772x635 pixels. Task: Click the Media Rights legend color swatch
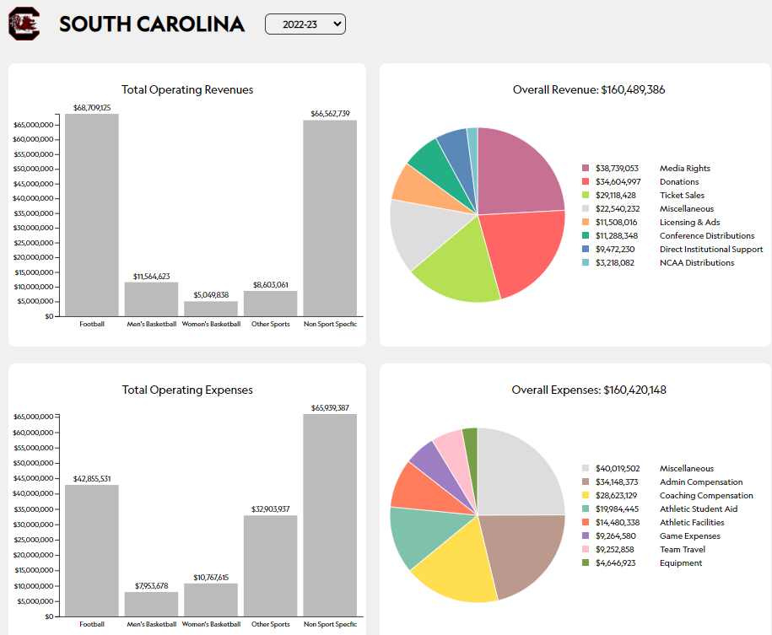click(586, 169)
